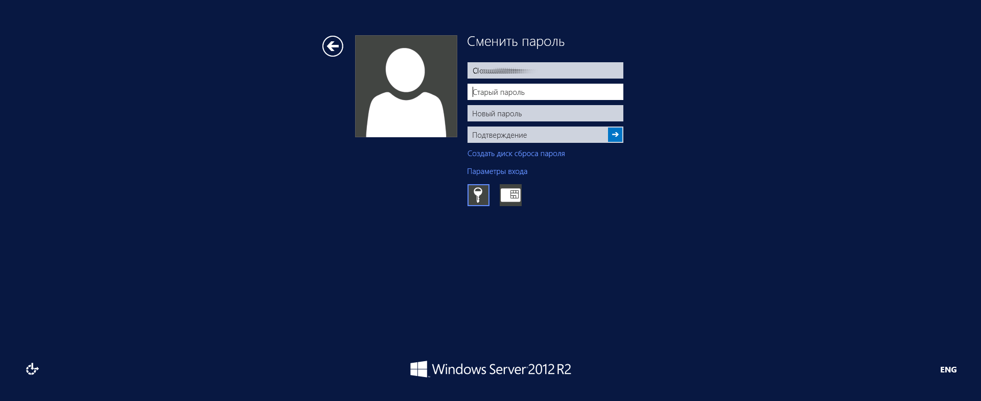Click the Параметры входа link

tap(497, 171)
